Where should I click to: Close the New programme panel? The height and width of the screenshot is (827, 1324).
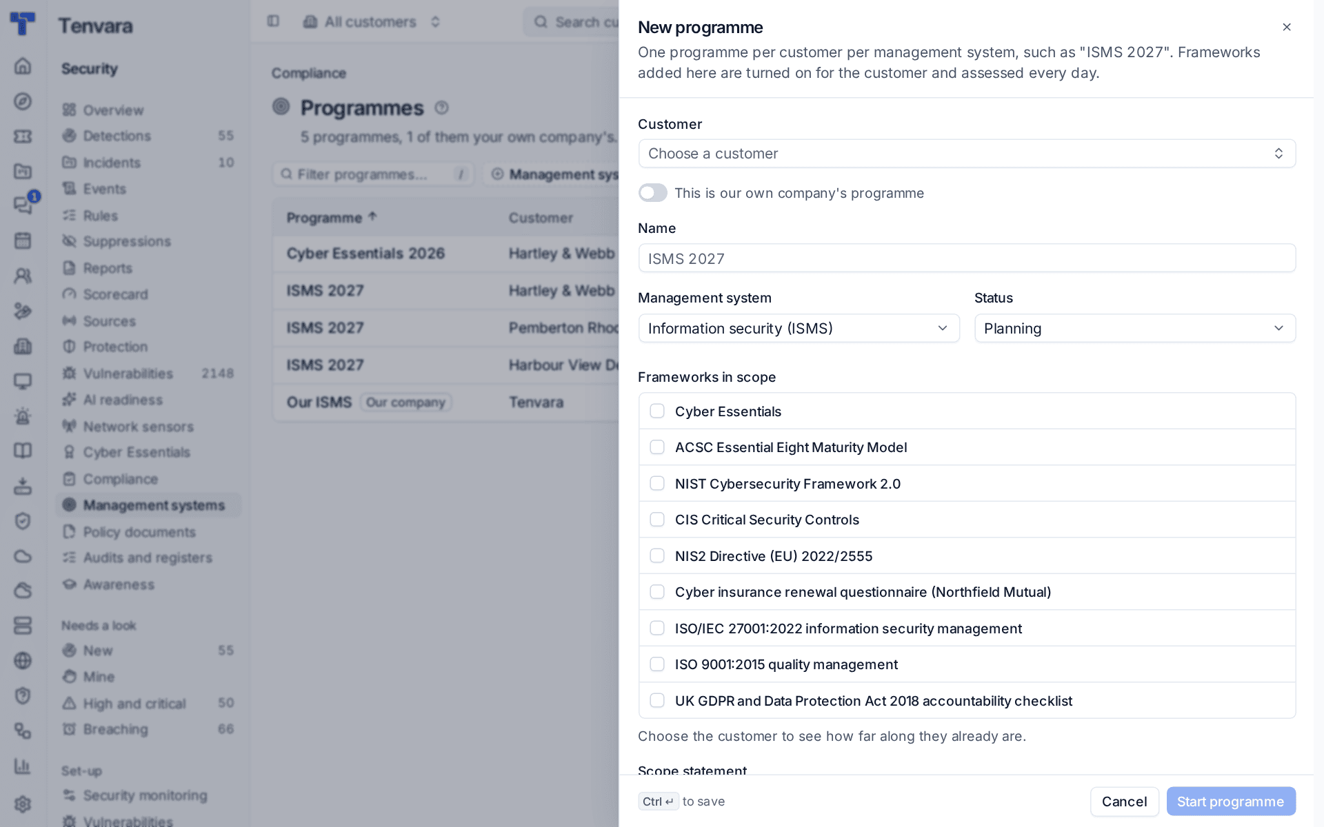(x=1287, y=27)
